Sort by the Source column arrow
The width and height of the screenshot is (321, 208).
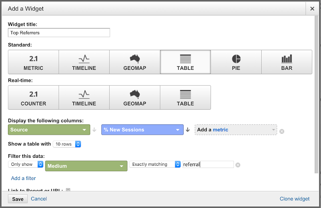[x=94, y=130]
